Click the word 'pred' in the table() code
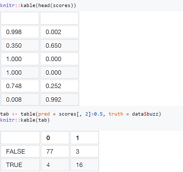Image resolution: width=183 pixels, height=172 pixels. [x=44, y=114]
